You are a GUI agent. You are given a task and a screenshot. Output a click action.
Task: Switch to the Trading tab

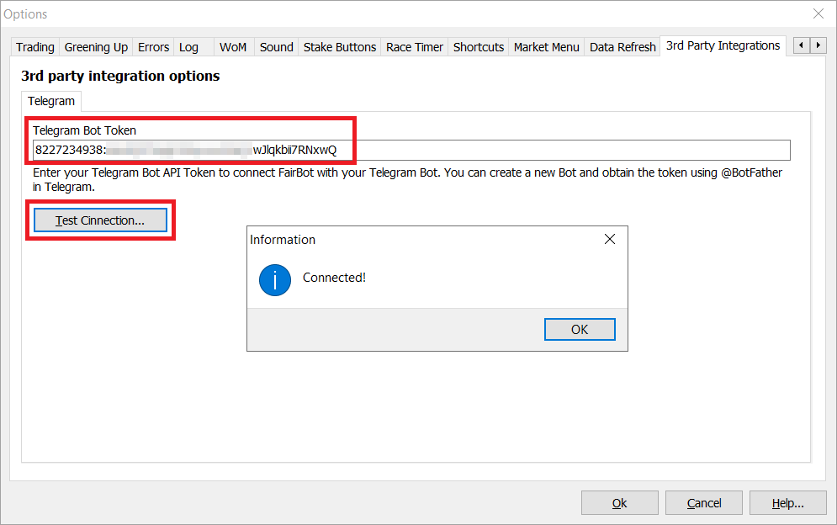[x=35, y=47]
